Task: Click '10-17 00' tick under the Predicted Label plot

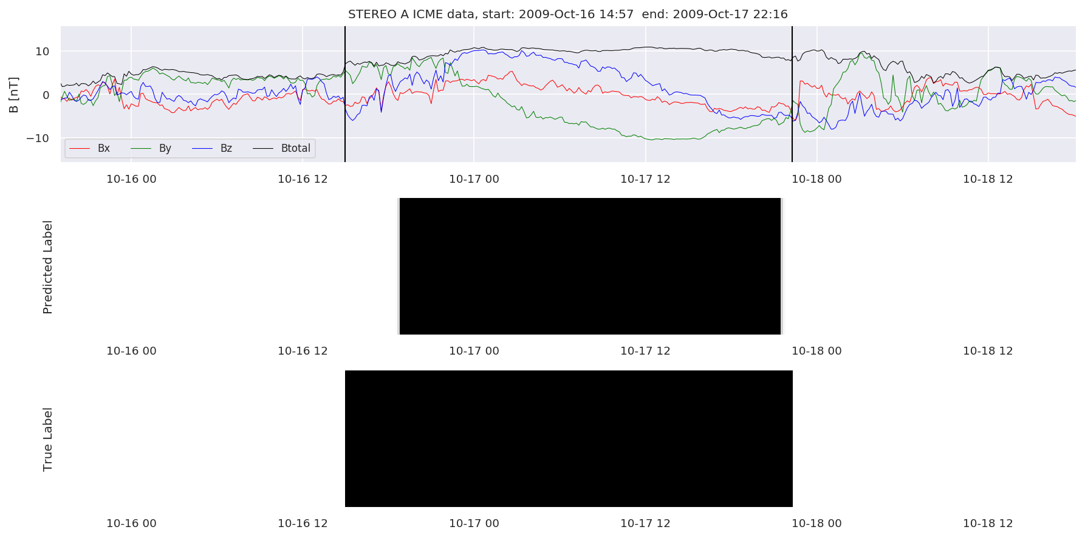Action: tap(474, 351)
